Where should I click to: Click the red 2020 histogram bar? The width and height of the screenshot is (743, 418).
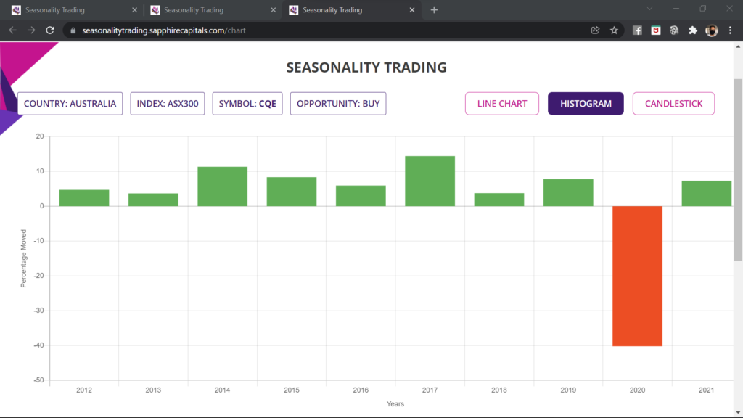tap(637, 276)
